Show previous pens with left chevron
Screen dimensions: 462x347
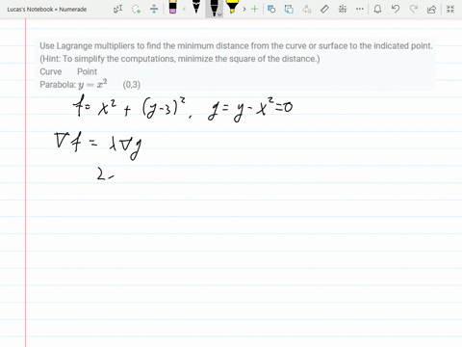coord(184,10)
